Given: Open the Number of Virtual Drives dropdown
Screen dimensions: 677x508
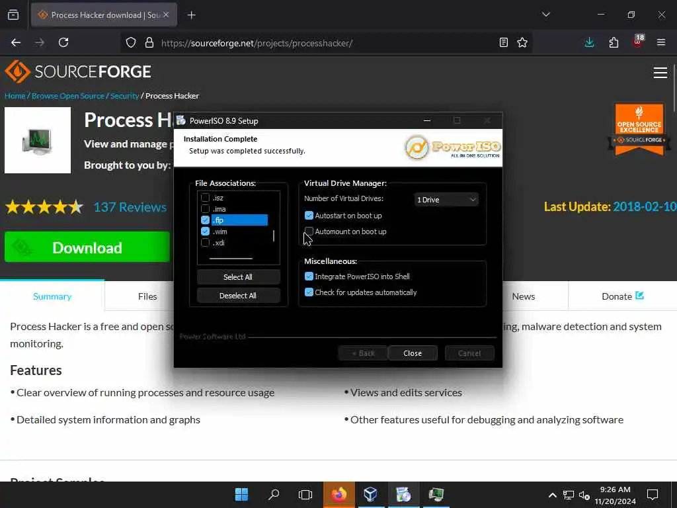Looking at the screenshot, I should (446, 200).
